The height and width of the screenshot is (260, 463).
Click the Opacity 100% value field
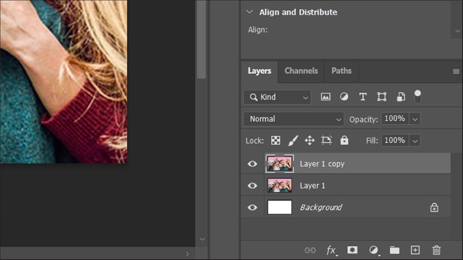coord(395,119)
